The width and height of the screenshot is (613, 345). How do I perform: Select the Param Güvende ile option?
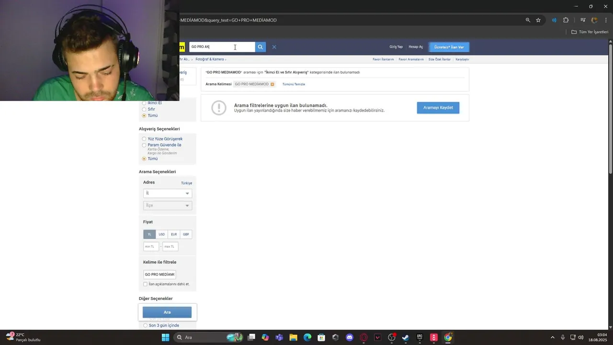144,145
